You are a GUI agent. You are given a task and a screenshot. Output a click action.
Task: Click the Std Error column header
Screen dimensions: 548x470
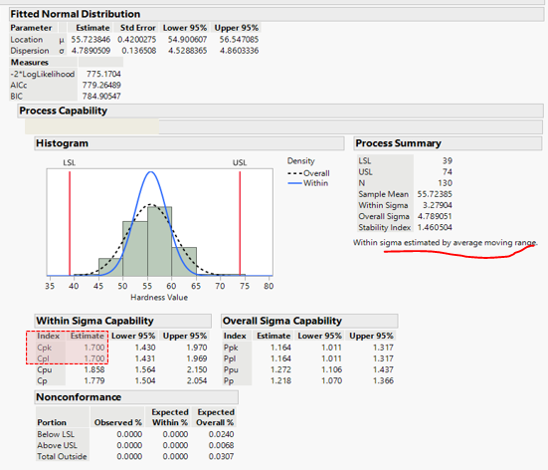pos(138,28)
